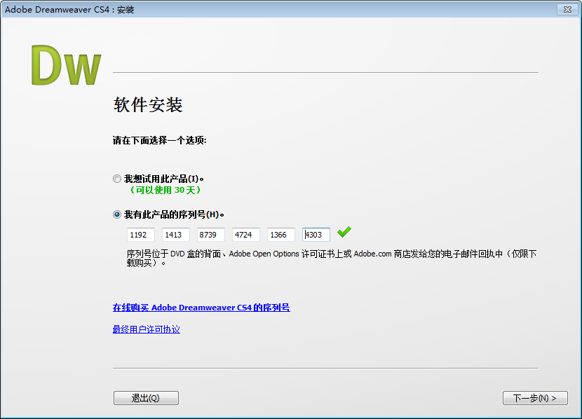Click serial number field containing 1192
The image size is (582, 419).
(141, 235)
